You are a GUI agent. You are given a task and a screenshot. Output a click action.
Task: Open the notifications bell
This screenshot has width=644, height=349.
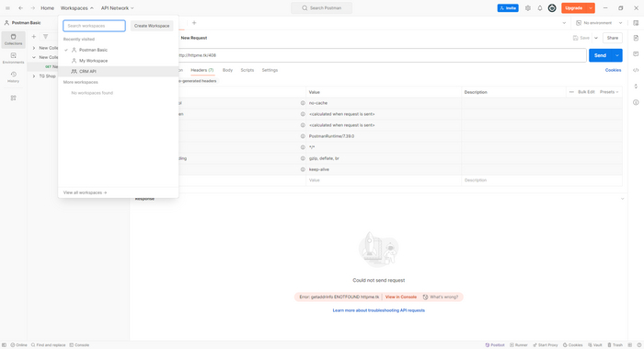tap(540, 7)
